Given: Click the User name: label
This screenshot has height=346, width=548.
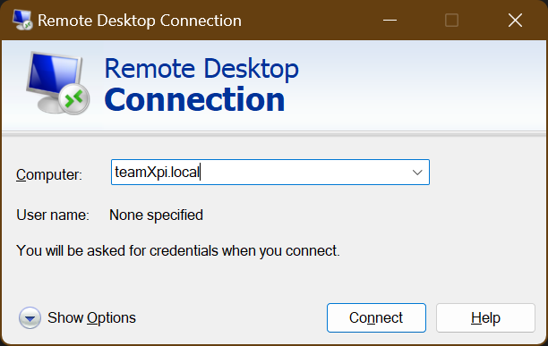Looking at the screenshot, I should [x=53, y=215].
